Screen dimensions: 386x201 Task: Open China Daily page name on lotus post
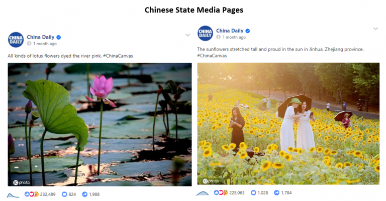41,37
